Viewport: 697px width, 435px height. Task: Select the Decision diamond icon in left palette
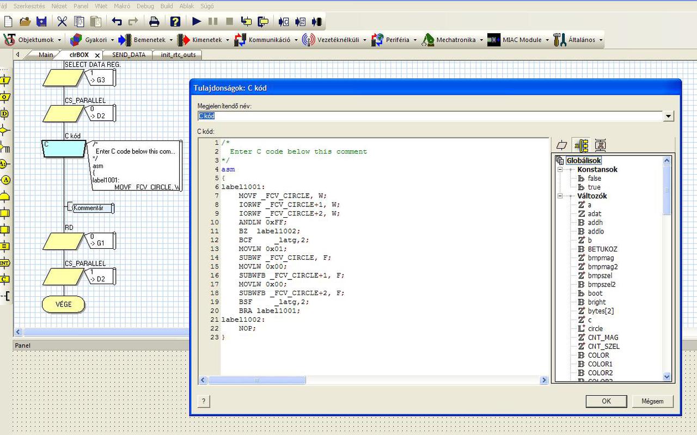pos(4,130)
